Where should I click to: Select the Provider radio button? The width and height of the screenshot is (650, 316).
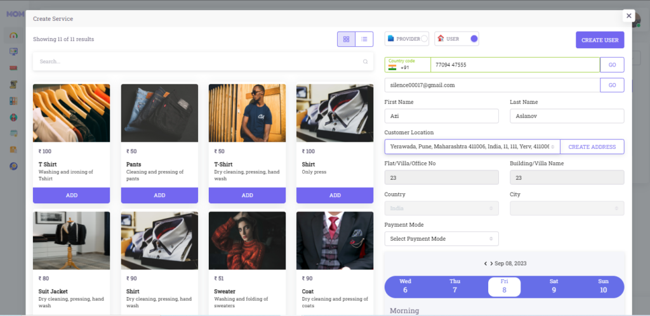[424, 39]
